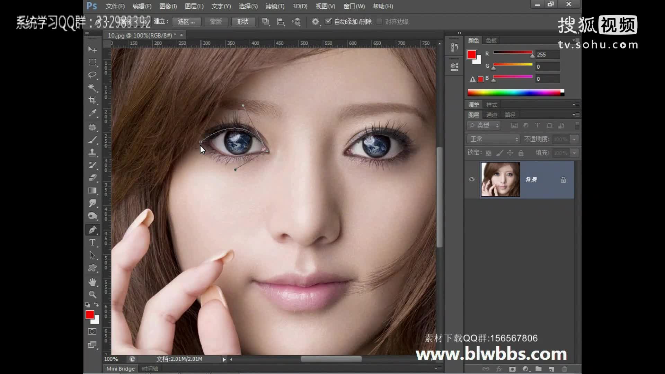Select the Horizontal Type tool
665x374 pixels.
click(92, 242)
